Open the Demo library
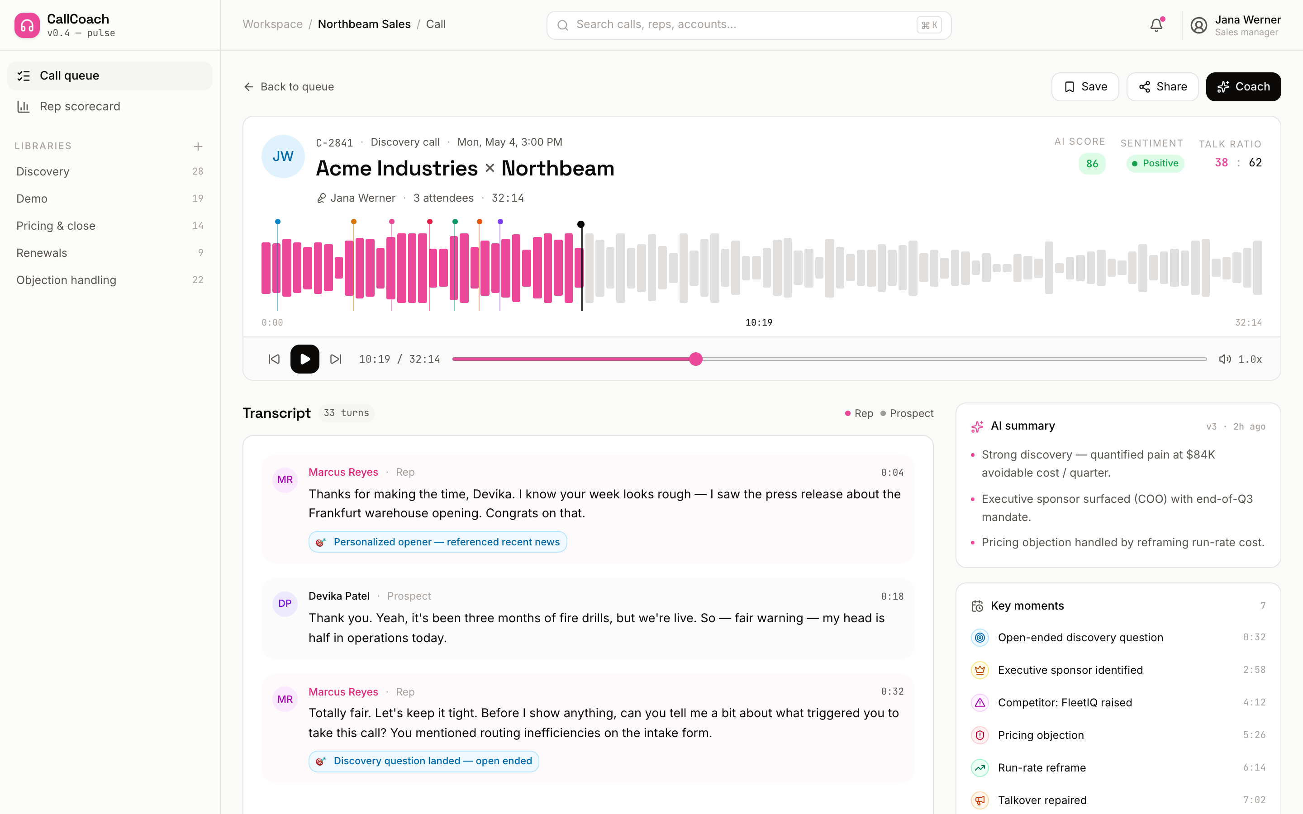Screen dimensions: 1303x814 click(110, 199)
